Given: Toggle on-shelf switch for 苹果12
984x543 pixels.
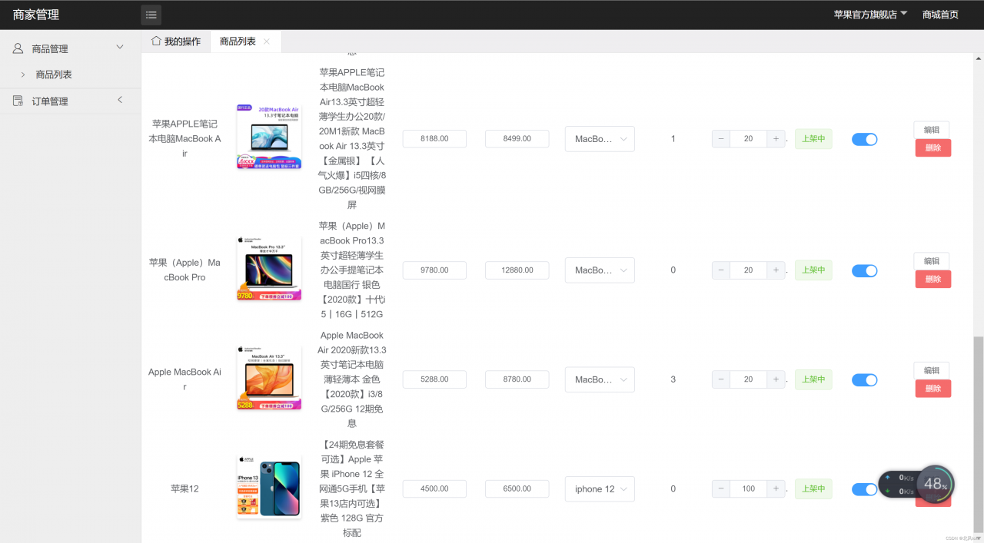Looking at the screenshot, I should tap(864, 489).
